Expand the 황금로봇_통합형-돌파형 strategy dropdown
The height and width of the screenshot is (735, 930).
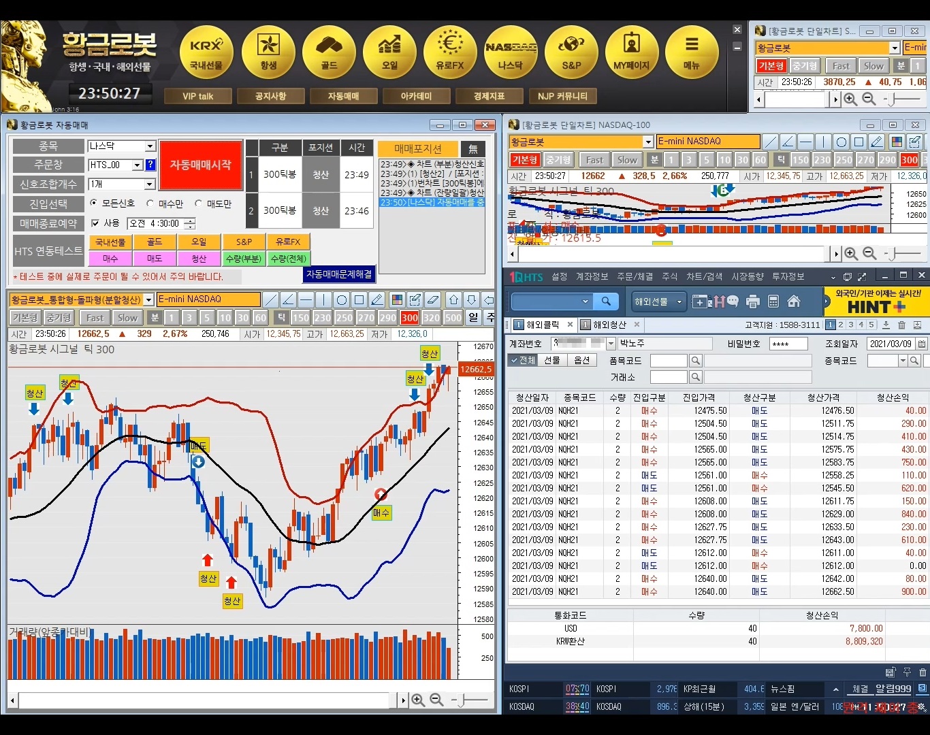pos(148,299)
